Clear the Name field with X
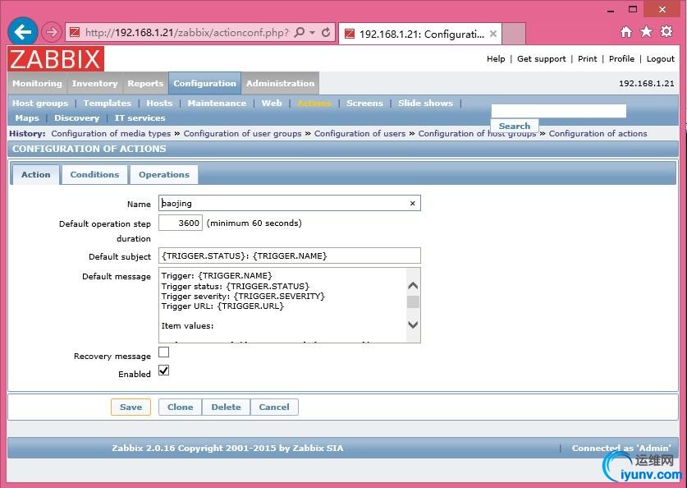 click(412, 203)
